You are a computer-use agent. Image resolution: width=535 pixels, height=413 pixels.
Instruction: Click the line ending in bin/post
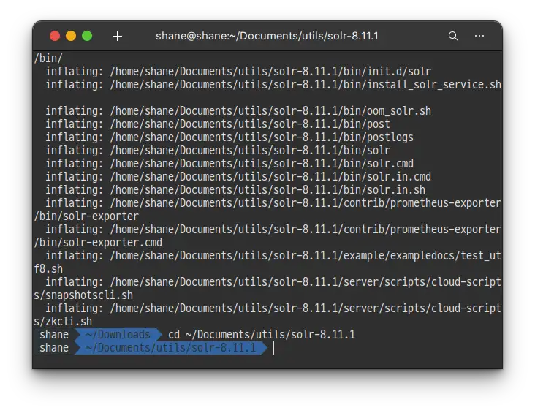point(218,124)
